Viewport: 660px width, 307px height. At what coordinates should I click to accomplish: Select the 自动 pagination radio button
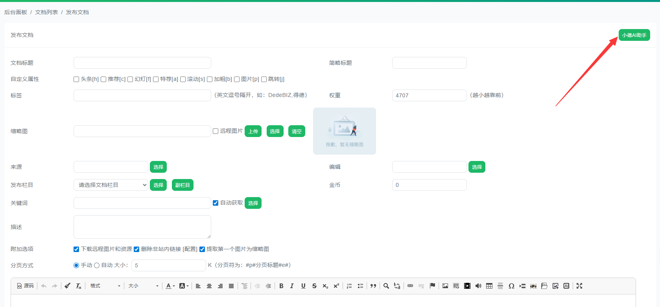tap(97, 265)
